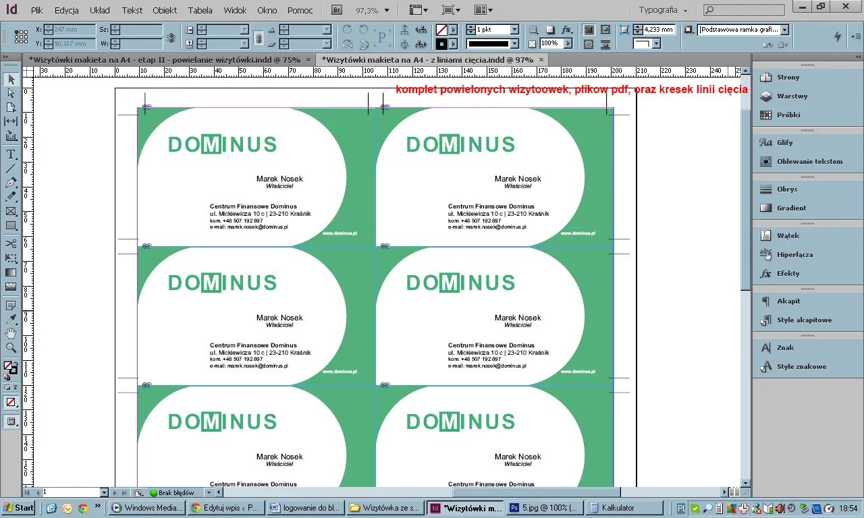Toggle the screen mode button in the toolbox
864x518 pixels.
[11, 422]
